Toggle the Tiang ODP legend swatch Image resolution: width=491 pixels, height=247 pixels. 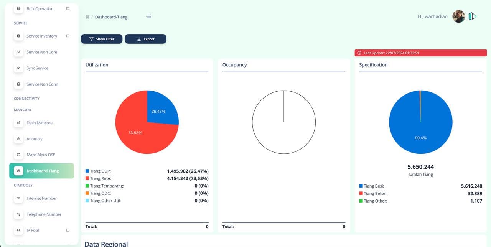point(87,171)
